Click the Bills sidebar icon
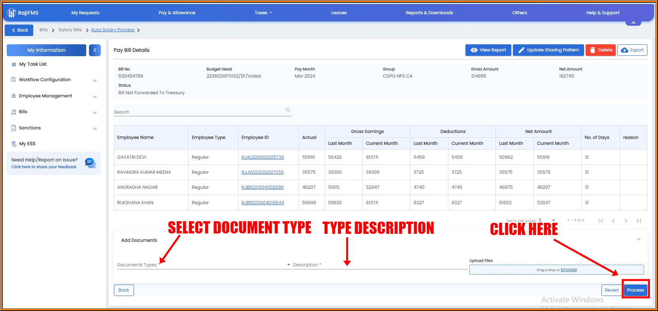 (14, 112)
